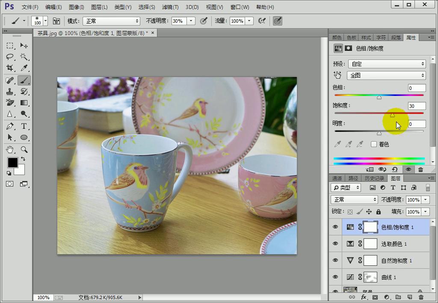Enable the 着色 colorize checkbox

click(x=374, y=144)
